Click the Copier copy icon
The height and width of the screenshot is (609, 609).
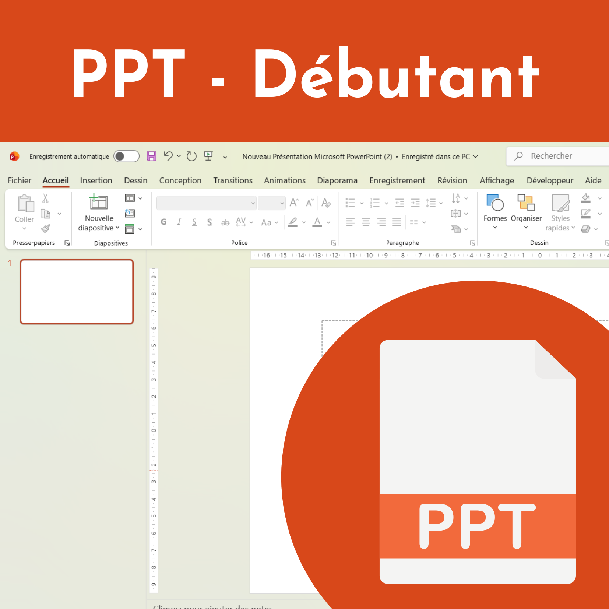(x=45, y=214)
